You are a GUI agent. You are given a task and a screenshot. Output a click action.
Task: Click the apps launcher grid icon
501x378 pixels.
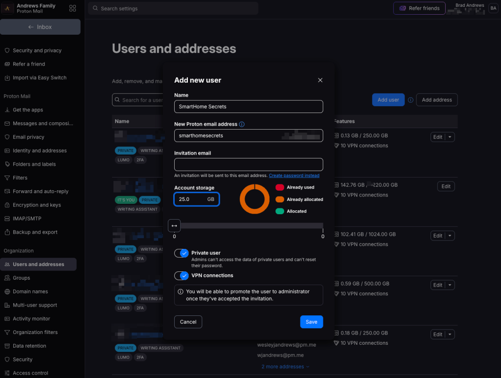[72, 8]
